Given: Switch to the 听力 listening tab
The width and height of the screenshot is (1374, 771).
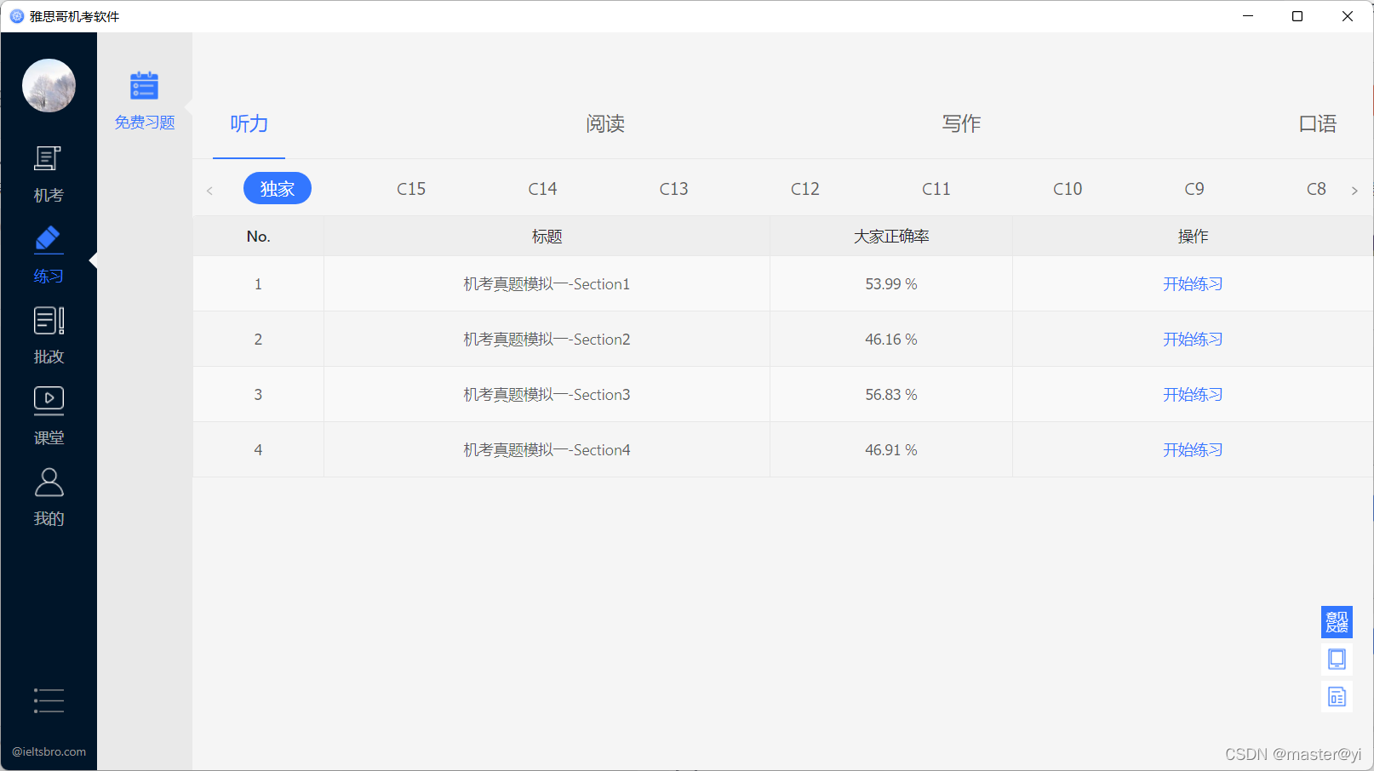Looking at the screenshot, I should (249, 124).
